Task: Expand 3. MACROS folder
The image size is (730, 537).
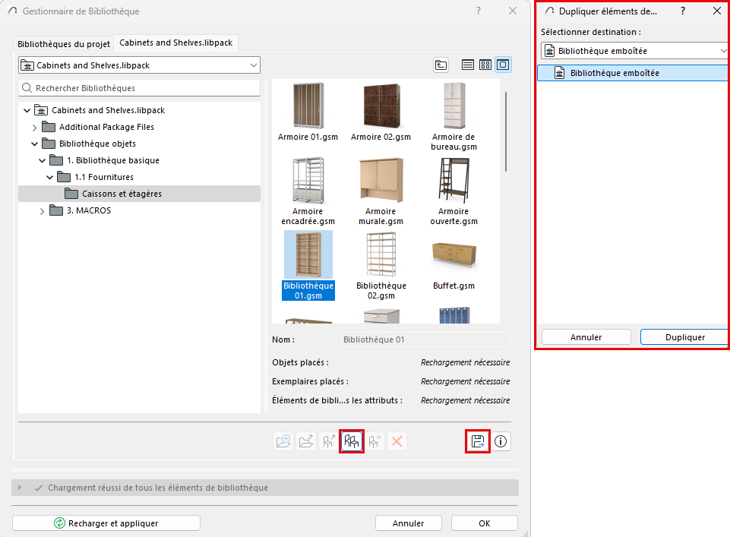Action: [42, 211]
